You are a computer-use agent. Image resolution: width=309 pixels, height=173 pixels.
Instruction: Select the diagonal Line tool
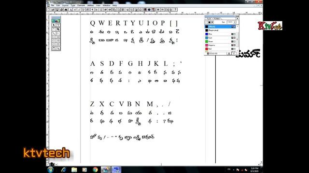click(x=54, y=33)
